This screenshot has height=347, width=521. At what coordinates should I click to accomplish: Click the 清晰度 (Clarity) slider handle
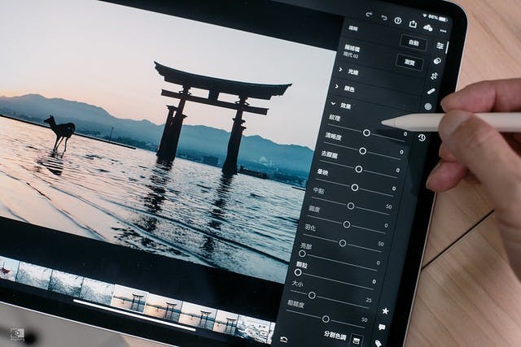coord(362,151)
